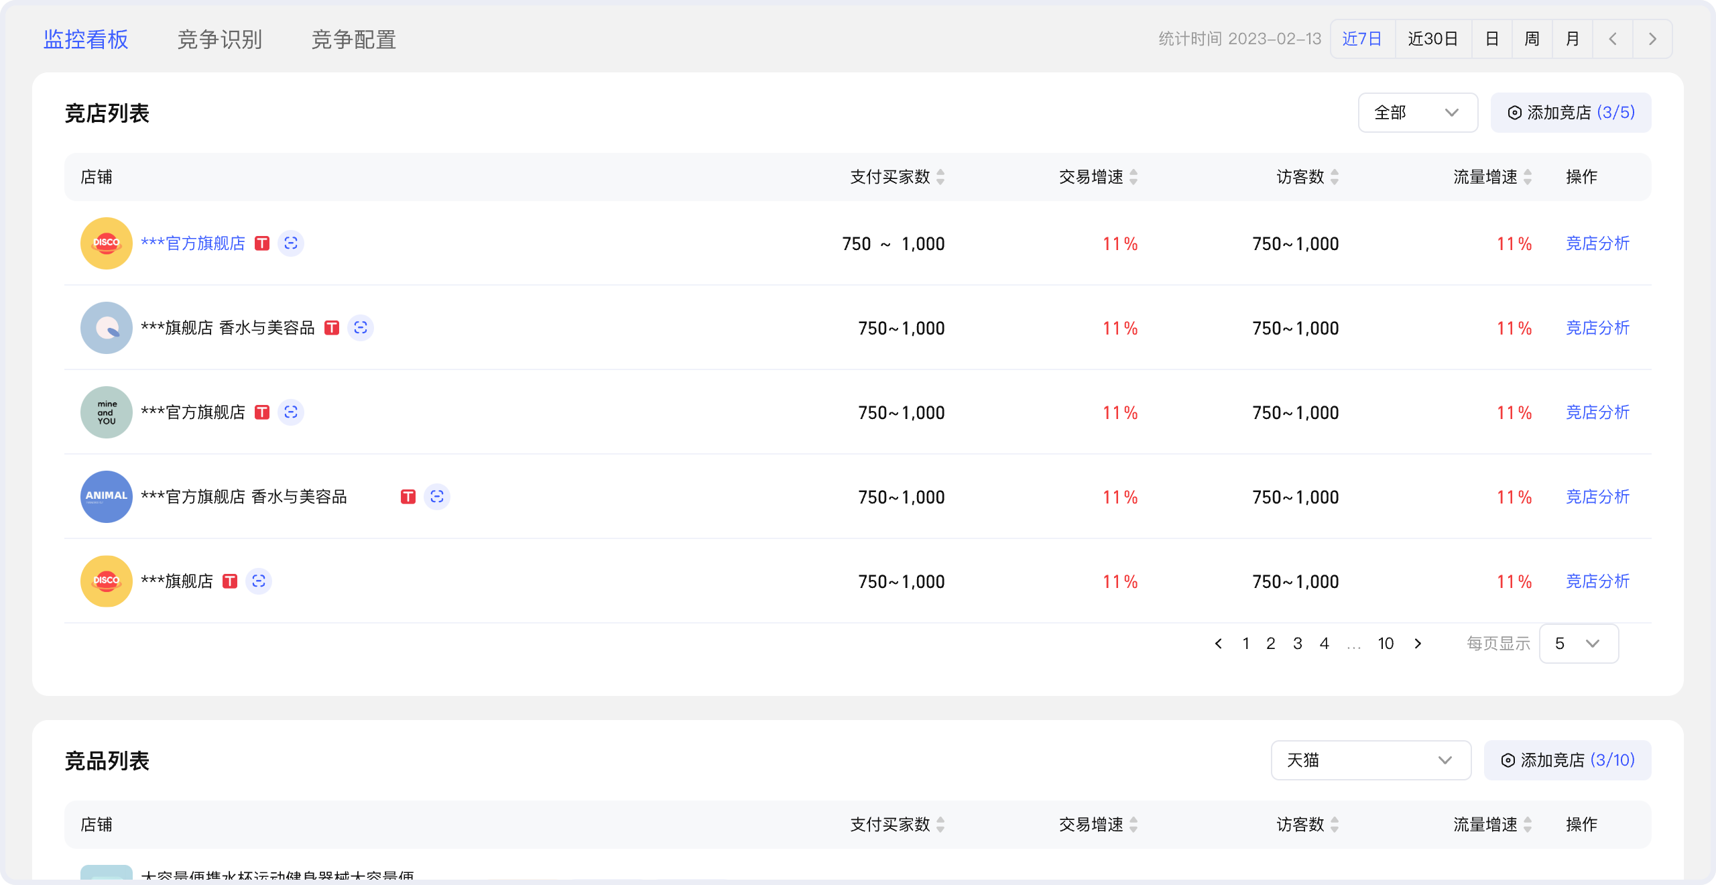The height and width of the screenshot is (885, 1716).
Task: Switch to the 竞争识别 tab
Action: 220,40
